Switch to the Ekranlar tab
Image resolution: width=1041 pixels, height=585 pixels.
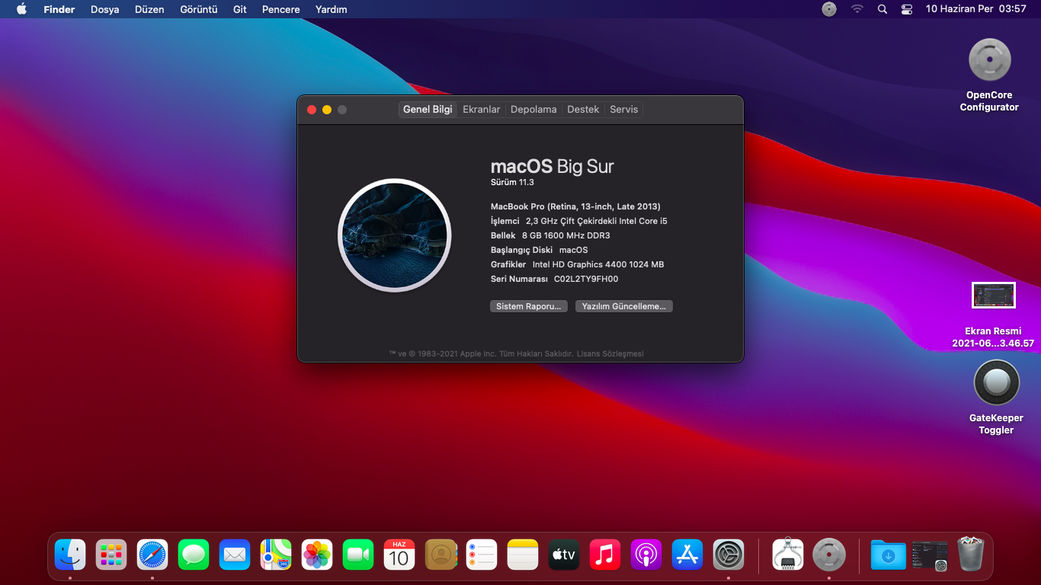[482, 110]
